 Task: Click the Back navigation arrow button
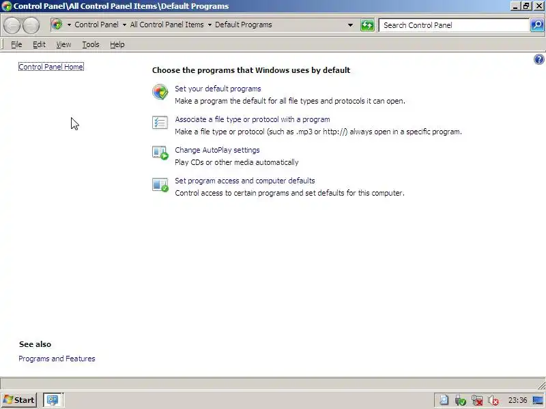12,25
